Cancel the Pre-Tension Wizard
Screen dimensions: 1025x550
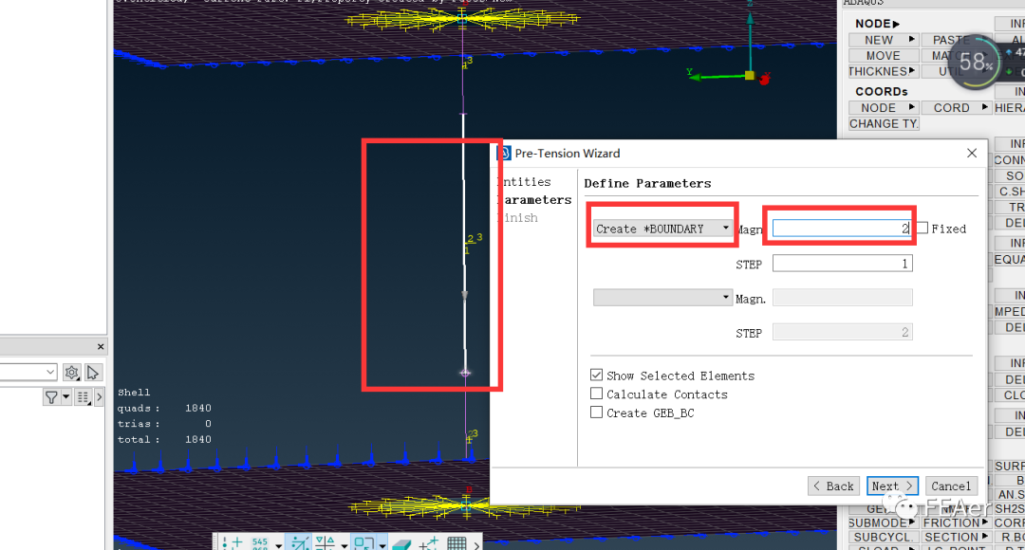coord(951,486)
